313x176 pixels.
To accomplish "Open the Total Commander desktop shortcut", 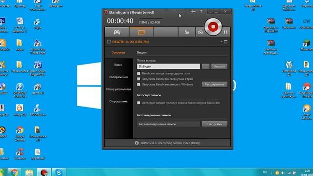I will (x=38, y=5).
